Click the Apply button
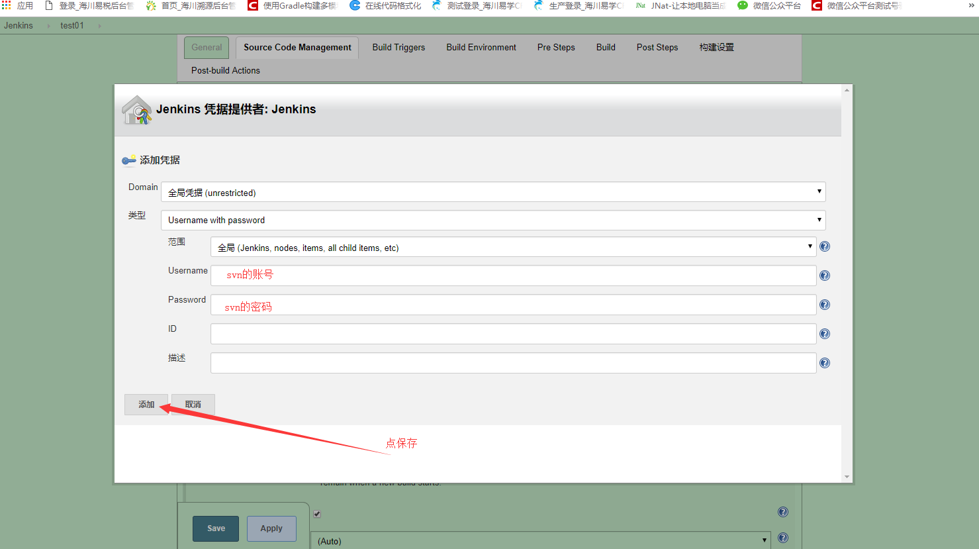 [x=271, y=528]
